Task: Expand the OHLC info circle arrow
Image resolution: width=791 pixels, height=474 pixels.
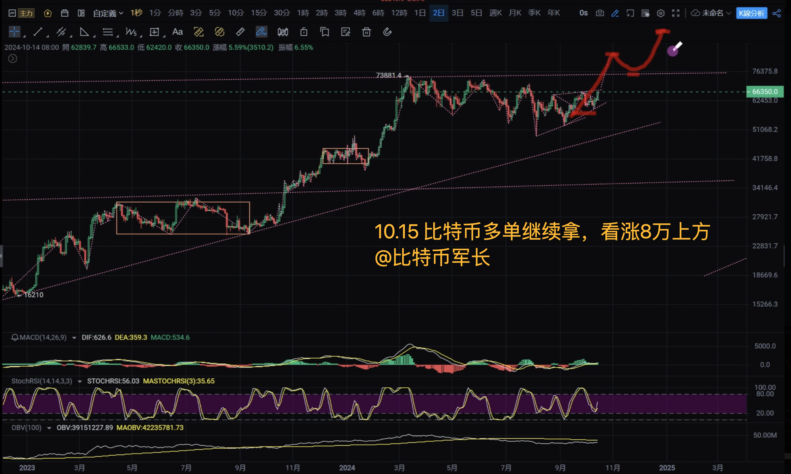Action: [x=13, y=58]
